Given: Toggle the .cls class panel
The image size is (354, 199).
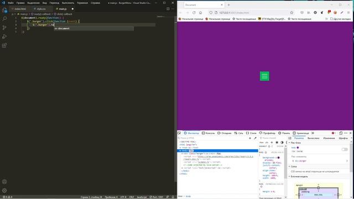Looking at the screenshot, I should click(267, 143).
